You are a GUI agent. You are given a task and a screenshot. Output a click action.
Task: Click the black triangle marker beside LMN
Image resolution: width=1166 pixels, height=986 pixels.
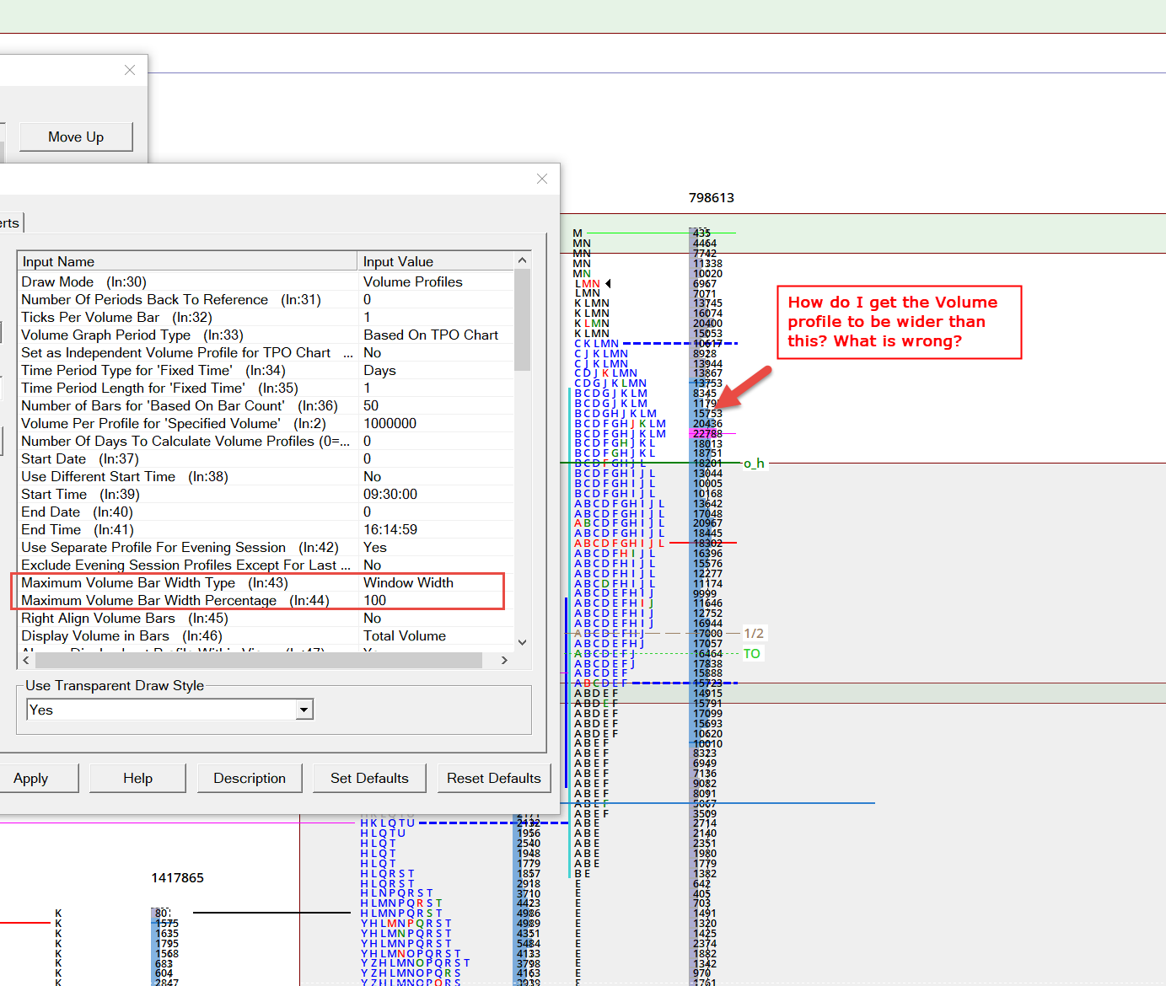click(x=608, y=283)
